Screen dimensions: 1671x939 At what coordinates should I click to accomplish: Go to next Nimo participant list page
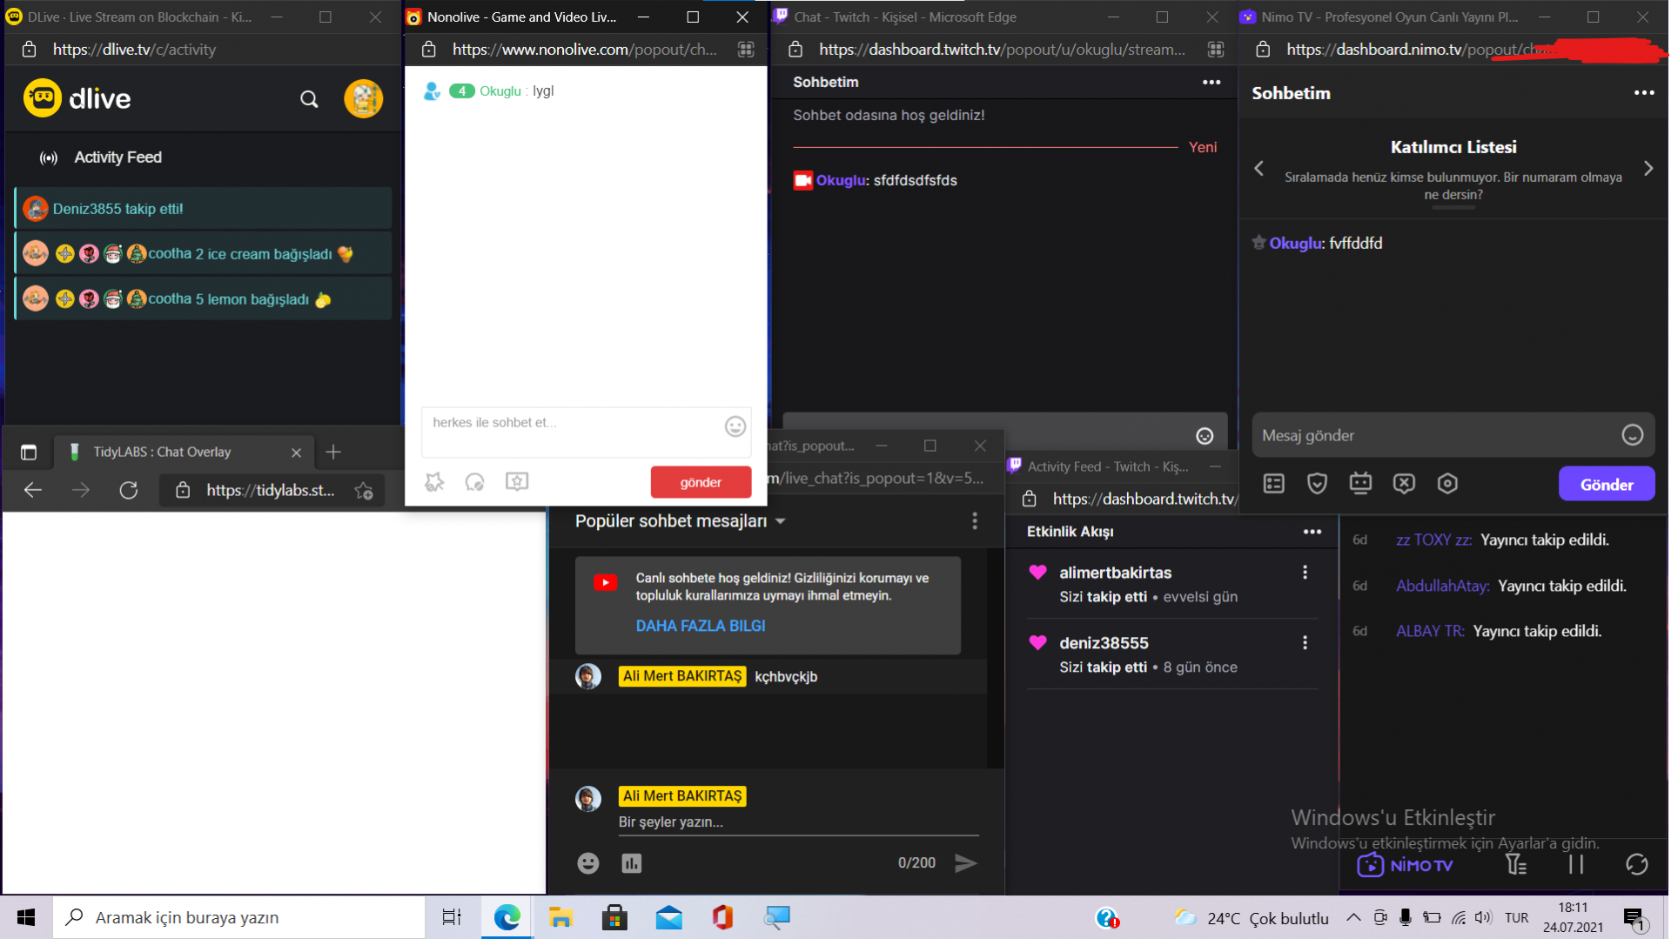pos(1648,168)
